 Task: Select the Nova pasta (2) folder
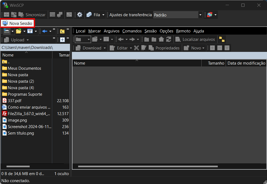click(18, 81)
